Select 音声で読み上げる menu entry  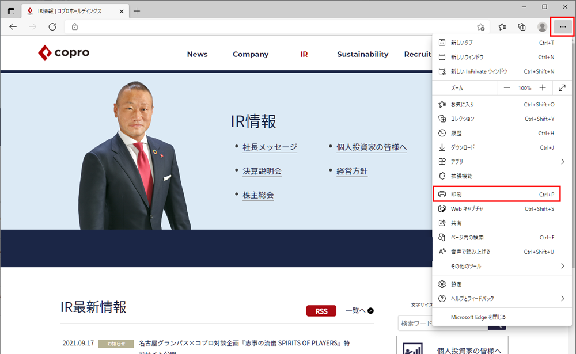point(502,252)
